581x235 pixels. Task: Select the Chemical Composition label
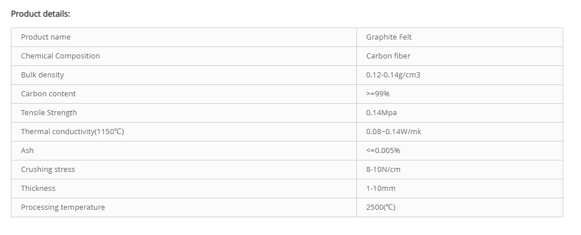(60, 56)
